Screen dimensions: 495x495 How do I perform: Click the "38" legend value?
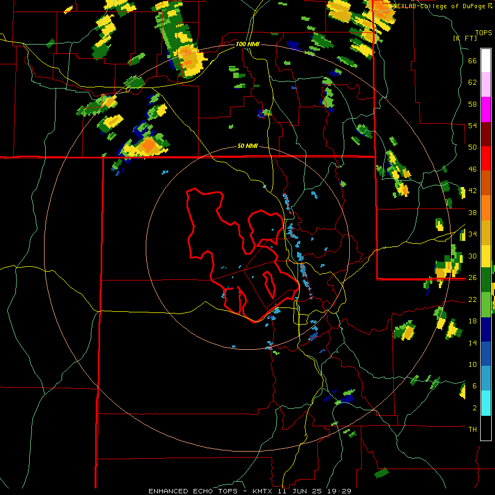pyautogui.click(x=472, y=212)
